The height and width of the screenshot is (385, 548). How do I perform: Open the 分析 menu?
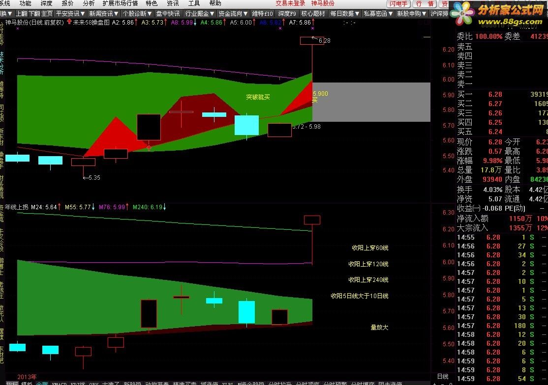click(89, 3)
